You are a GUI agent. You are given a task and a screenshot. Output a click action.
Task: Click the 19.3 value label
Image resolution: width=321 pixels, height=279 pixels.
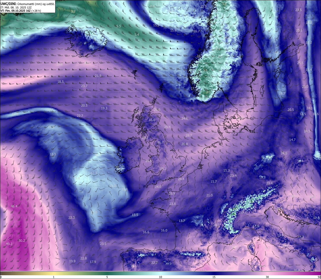coord(104,108)
